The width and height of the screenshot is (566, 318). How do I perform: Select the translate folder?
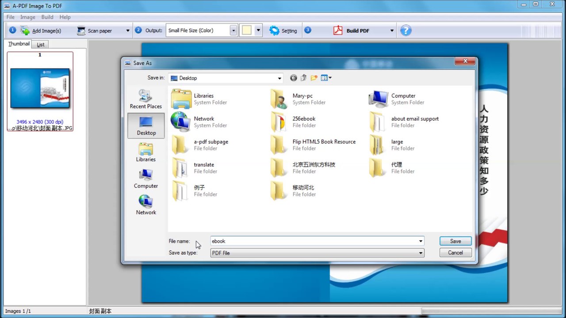tap(194, 168)
